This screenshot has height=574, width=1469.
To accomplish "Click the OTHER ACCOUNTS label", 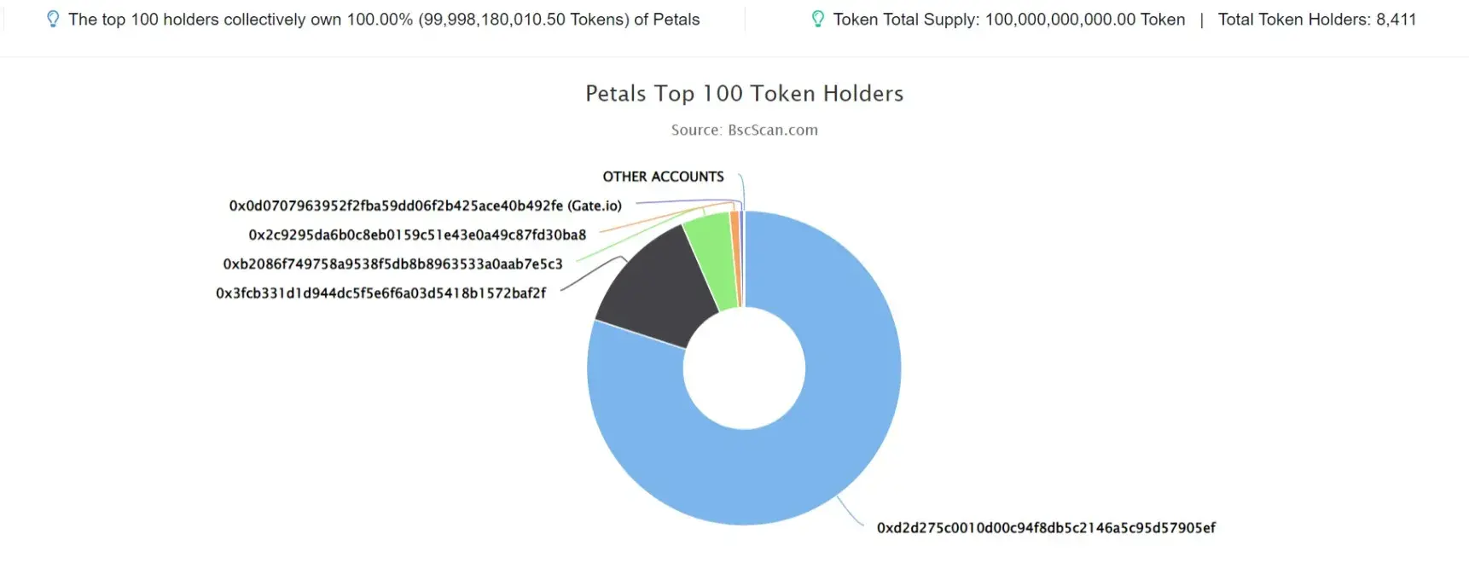I will [x=663, y=177].
